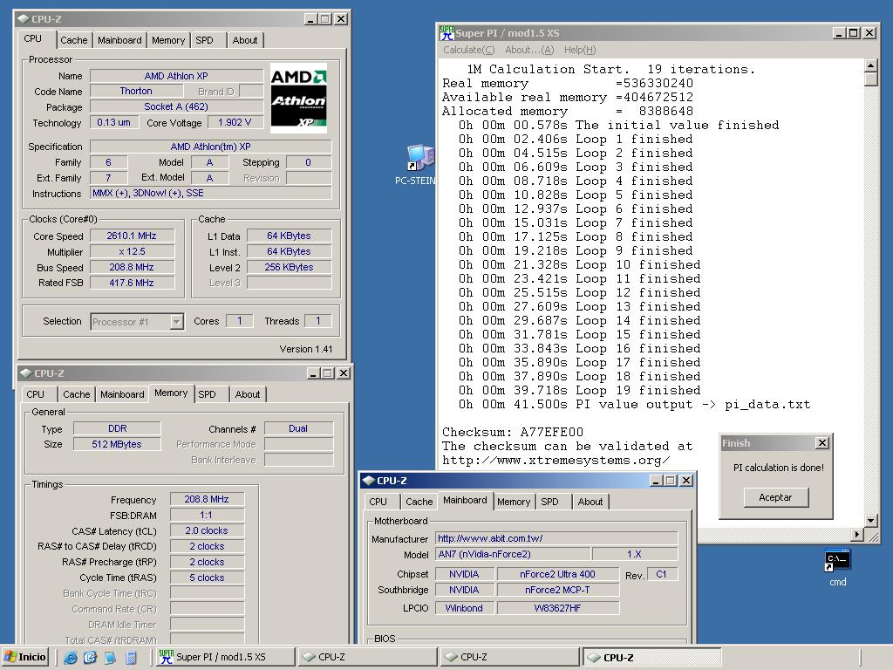This screenshot has height=670, width=893.
Task: Click the top CPU-Z window title icon
Action: pyautogui.click(x=24, y=19)
